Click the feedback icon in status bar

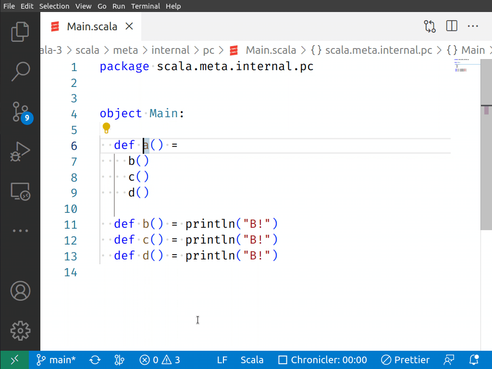click(449, 360)
